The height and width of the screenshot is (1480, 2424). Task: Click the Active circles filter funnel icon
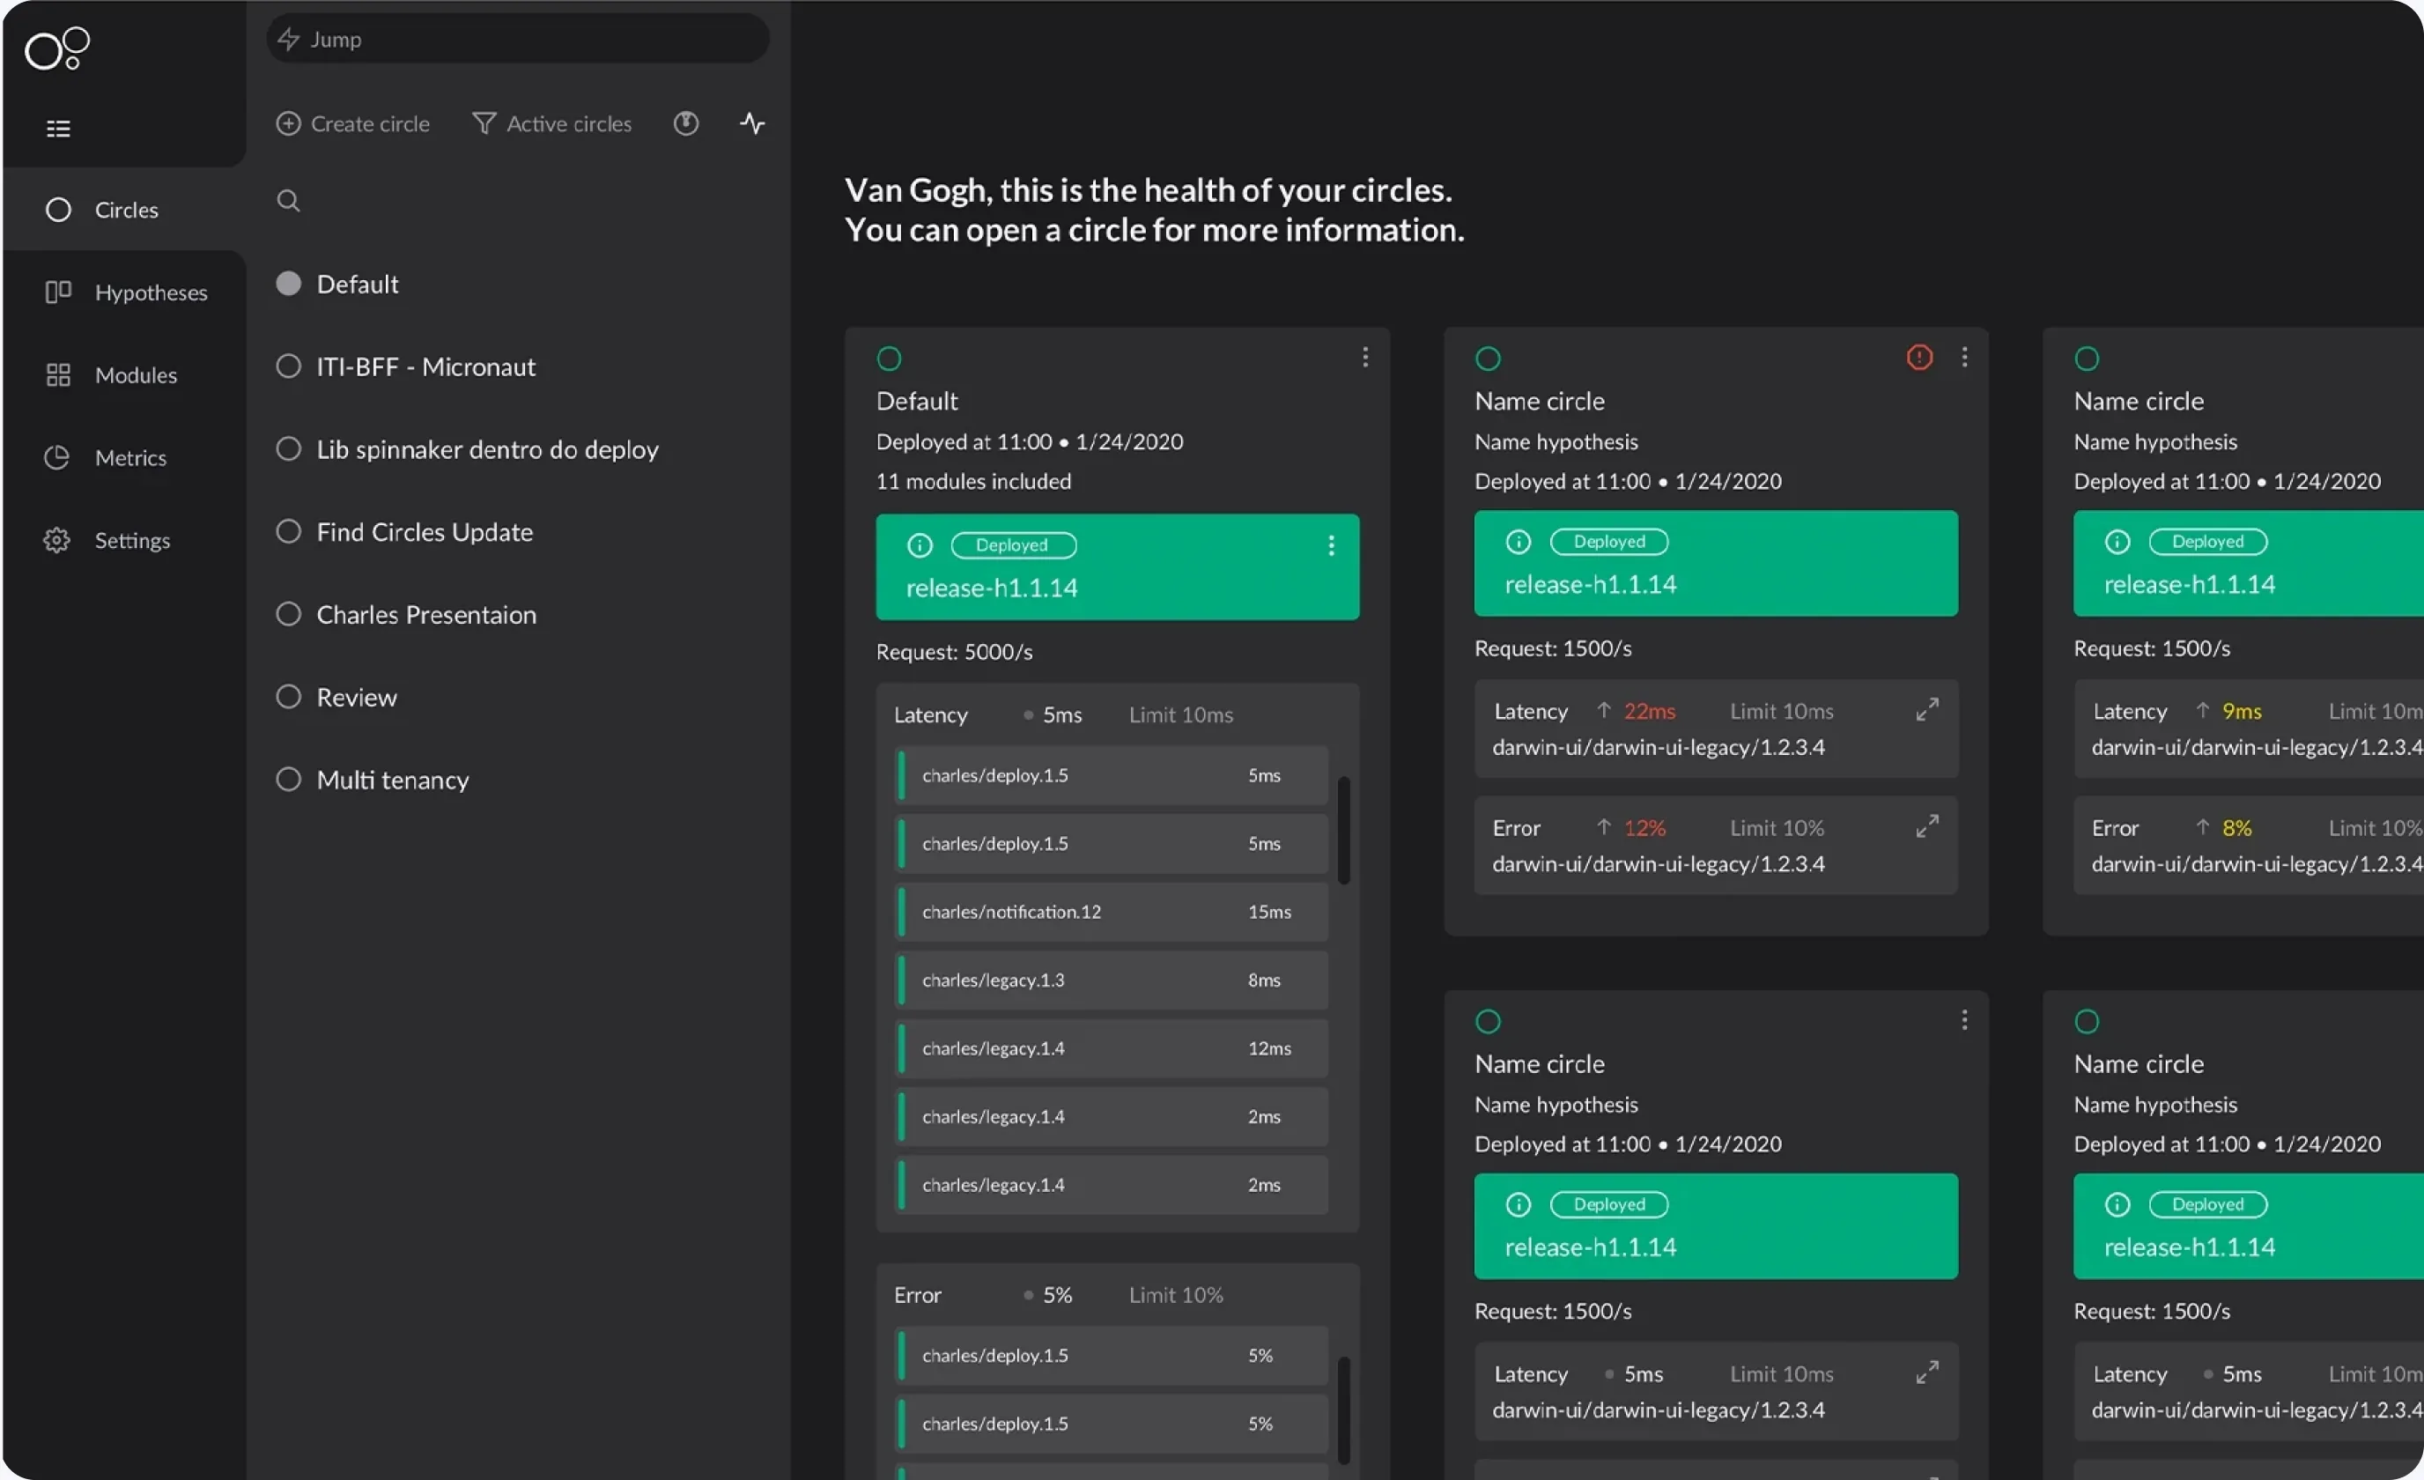click(x=484, y=123)
